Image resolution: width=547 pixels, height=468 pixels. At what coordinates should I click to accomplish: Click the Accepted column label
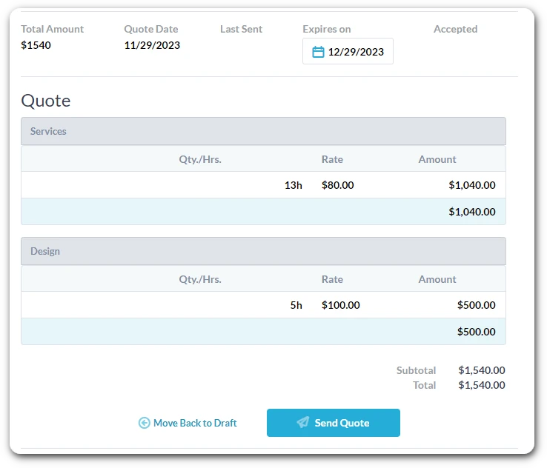pyautogui.click(x=455, y=30)
